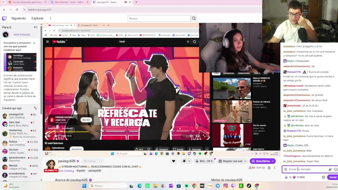Sort the followed channels list

click(35, 108)
